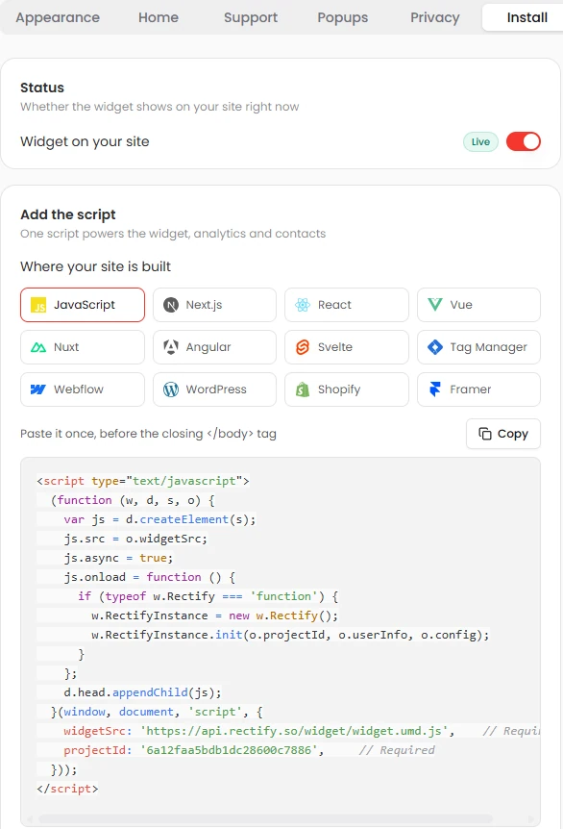Toggle the widget on your site switch
The height and width of the screenshot is (829, 563).
tap(524, 141)
